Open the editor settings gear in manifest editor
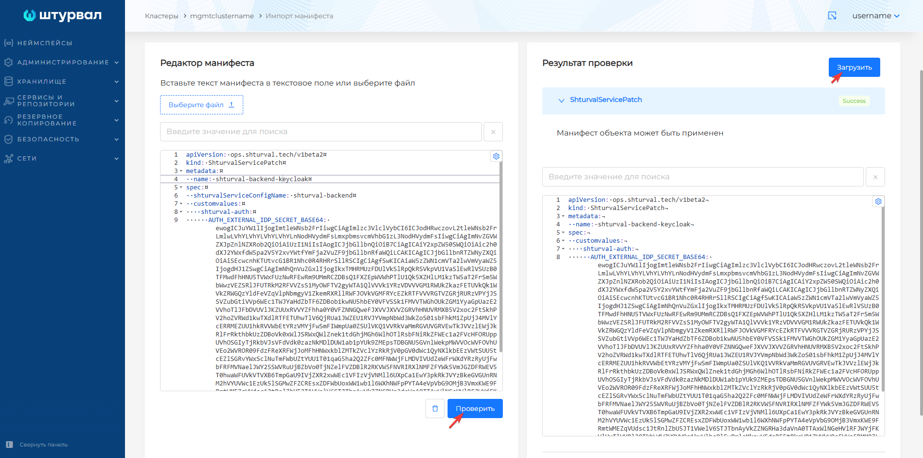Image resolution: width=923 pixels, height=458 pixels. coord(496,156)
